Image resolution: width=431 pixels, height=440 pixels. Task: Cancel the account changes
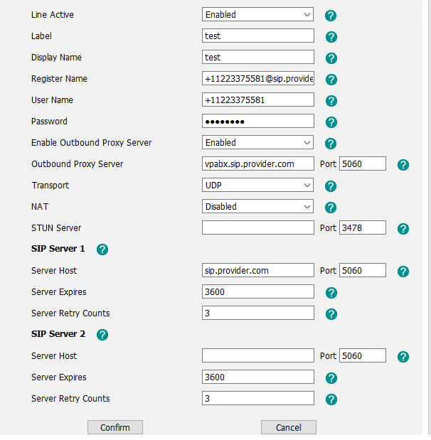(289, 427)
